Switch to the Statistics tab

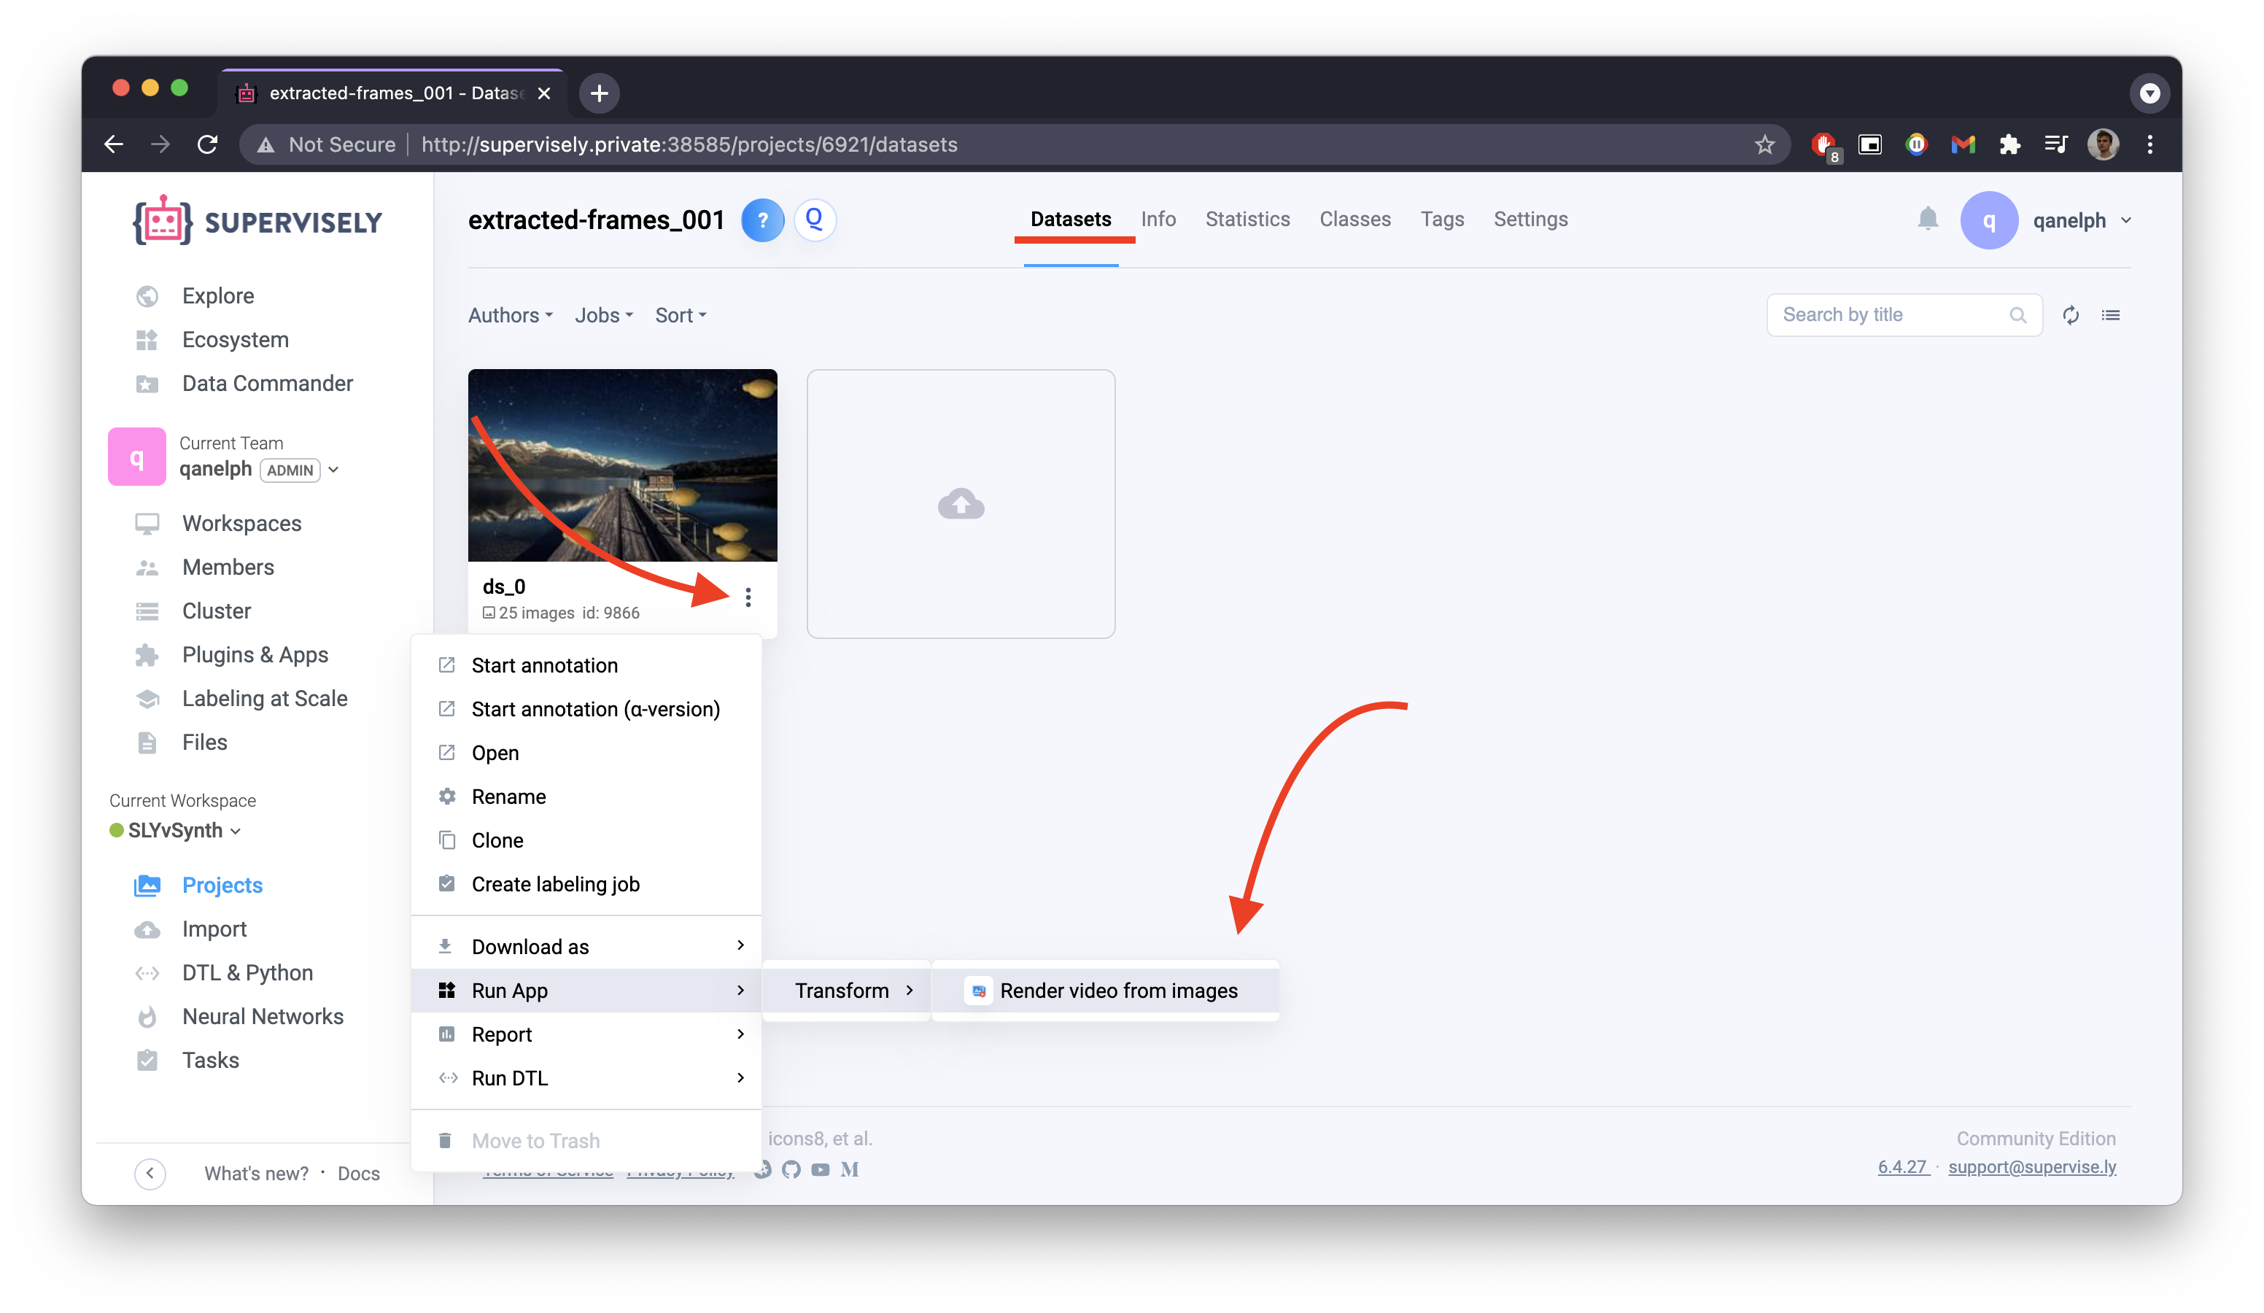point(1247,220)
